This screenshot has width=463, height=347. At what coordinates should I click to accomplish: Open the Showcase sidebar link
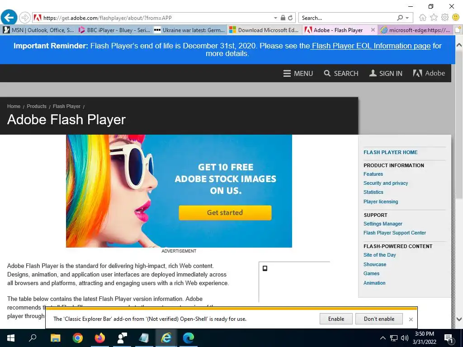point(375,264)
